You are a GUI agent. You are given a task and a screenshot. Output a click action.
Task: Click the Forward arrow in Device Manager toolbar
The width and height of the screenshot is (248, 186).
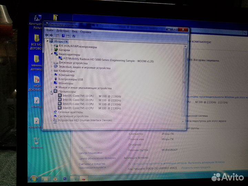point(51,35)
